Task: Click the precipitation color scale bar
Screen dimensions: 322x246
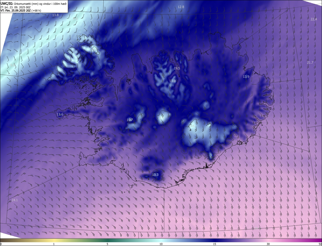Action: (161, 240)
